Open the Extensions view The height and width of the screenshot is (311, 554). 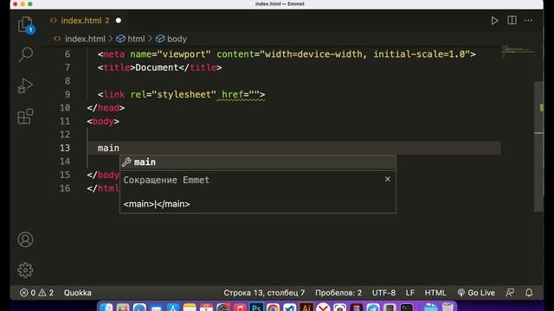(25, 117)
